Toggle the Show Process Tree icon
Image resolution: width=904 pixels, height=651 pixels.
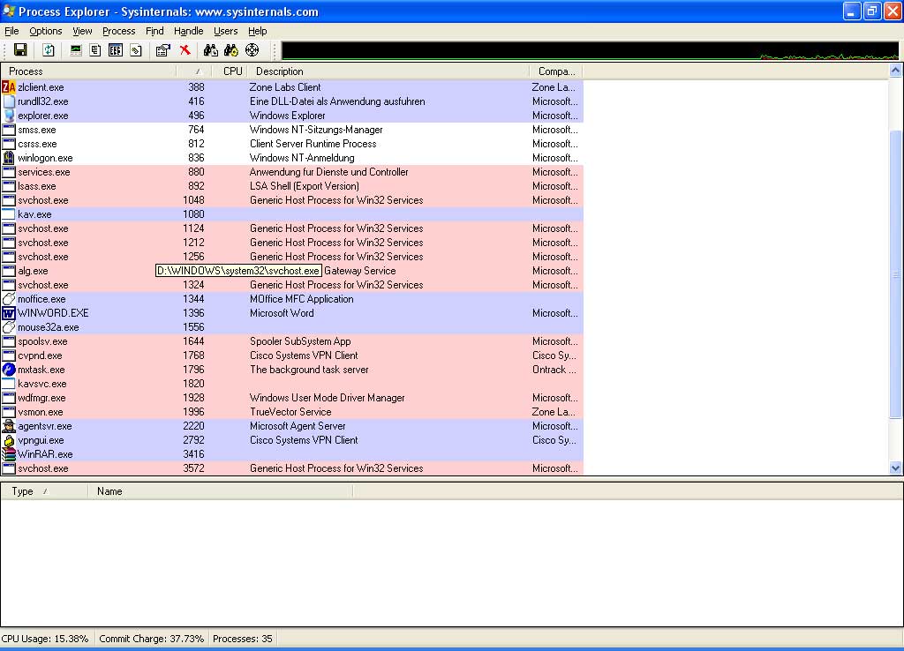[95, 50]
